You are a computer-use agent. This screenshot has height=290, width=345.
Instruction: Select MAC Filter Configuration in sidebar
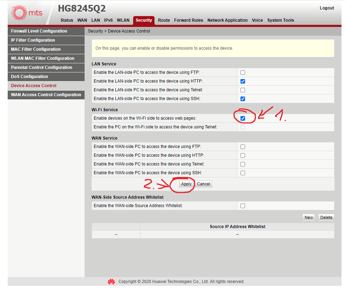coord(46,49)
